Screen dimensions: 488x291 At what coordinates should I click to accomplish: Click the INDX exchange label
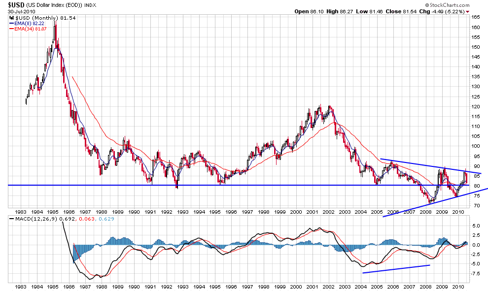coord(90,5)
